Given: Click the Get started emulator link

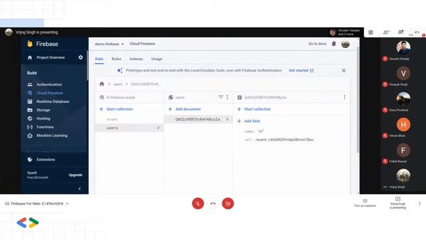Looking at the screenshot, I should click(x=301, y=71).
